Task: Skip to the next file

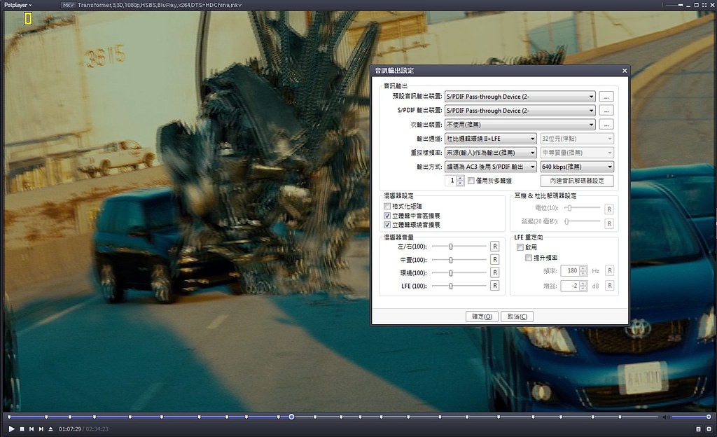Action: (41, 429)
